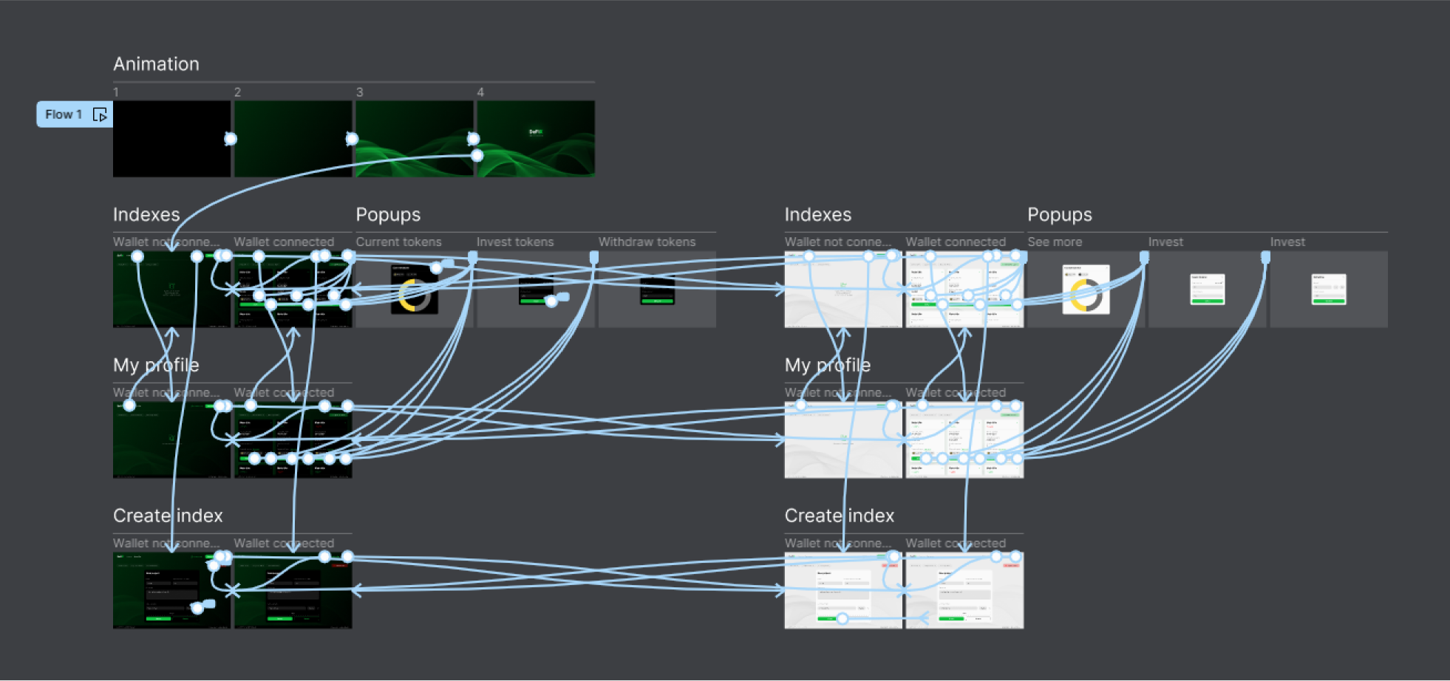The image size is (1450, 681).
Task: Select the Animation section title
Action: tap(156, 64)
